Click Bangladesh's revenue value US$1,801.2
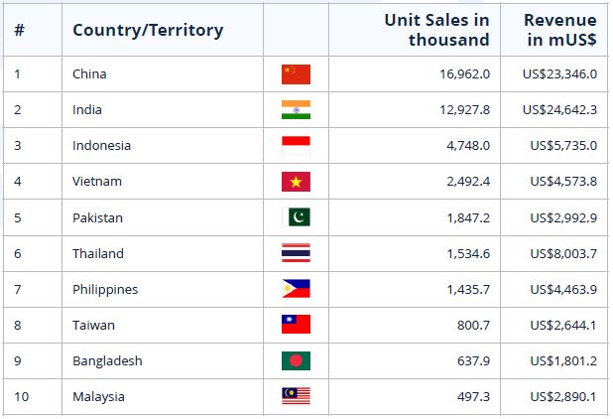The height and width of the screenshot is (419, 613). (563, 360)
